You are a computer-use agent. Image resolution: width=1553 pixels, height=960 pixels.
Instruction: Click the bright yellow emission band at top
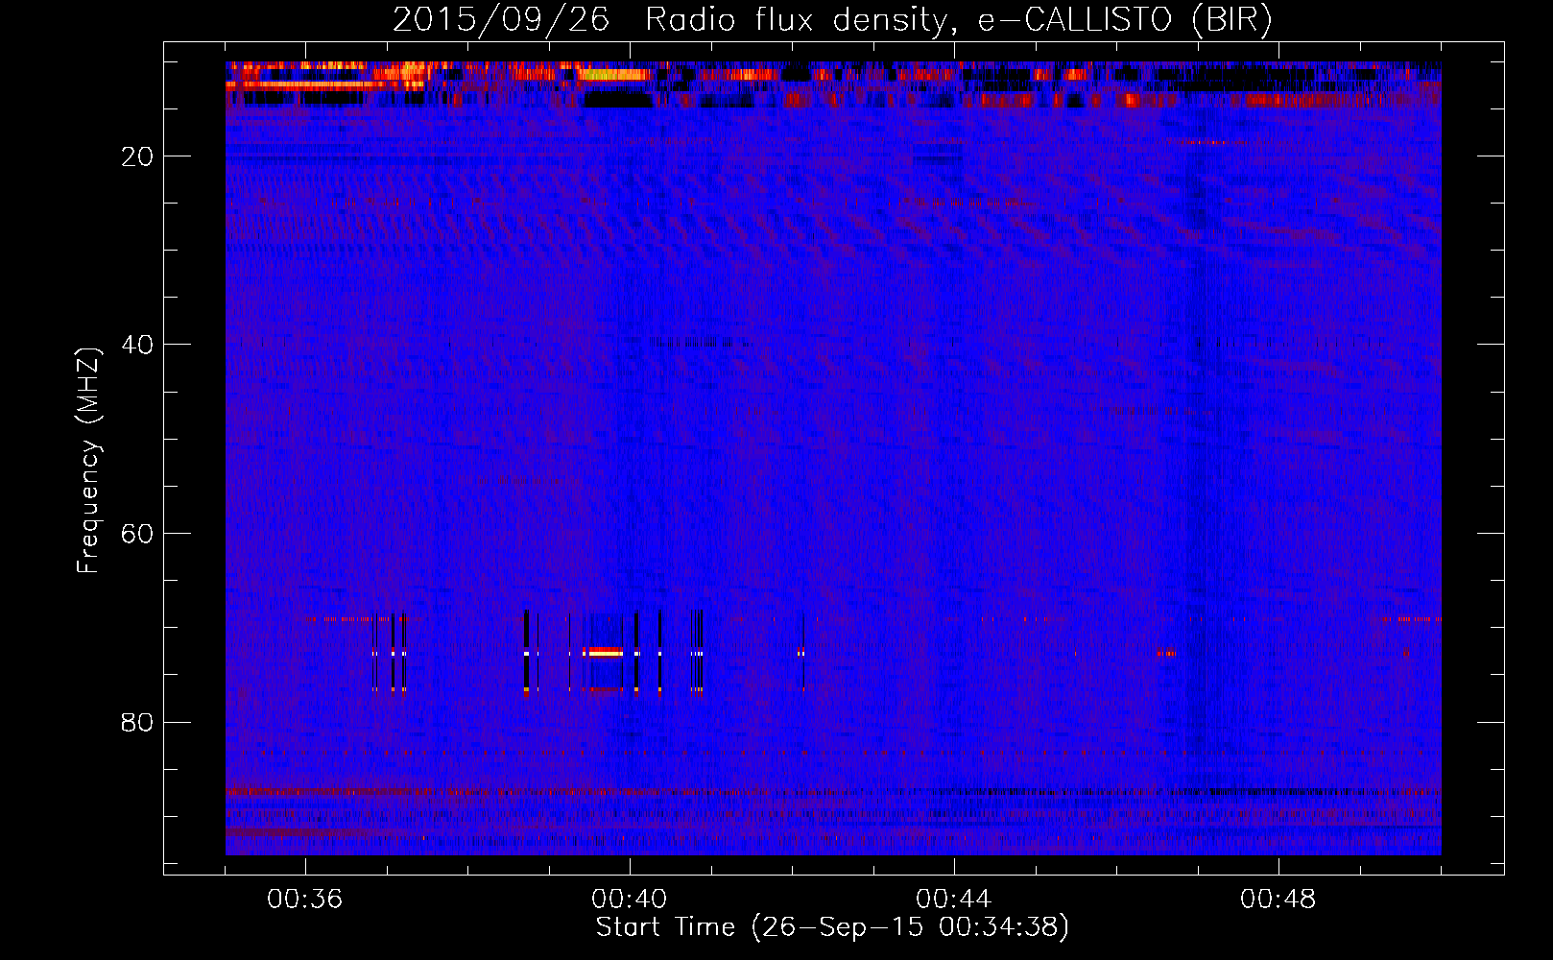614,74
